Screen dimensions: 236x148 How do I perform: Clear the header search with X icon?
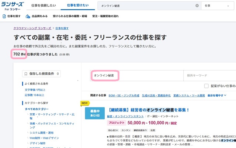pyautogui.click(x=197, y=6)
